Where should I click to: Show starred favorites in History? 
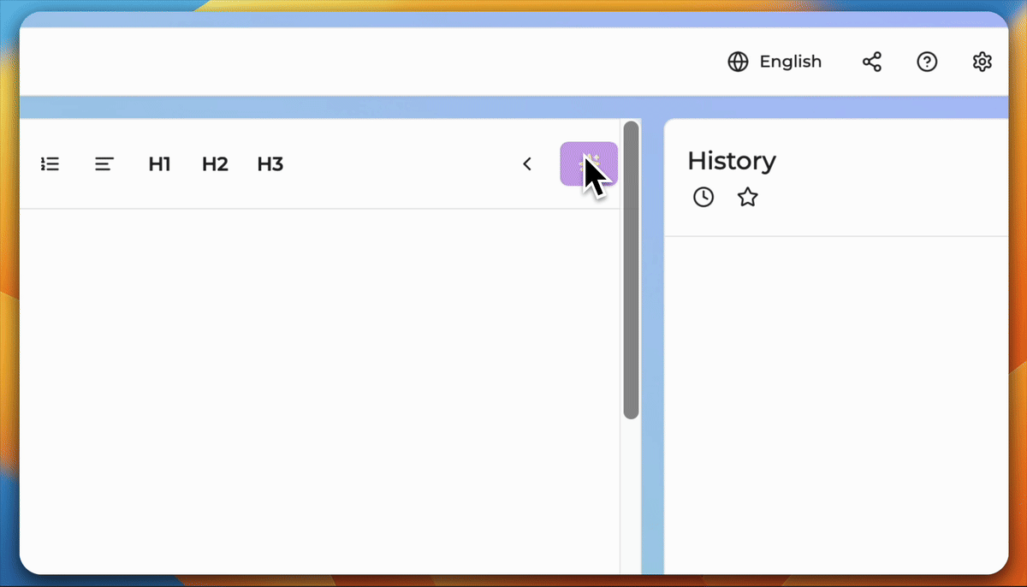click(748, 198)
